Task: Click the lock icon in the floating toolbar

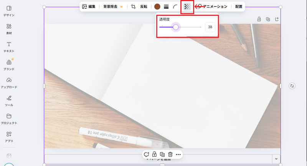Action: point(155,154)
